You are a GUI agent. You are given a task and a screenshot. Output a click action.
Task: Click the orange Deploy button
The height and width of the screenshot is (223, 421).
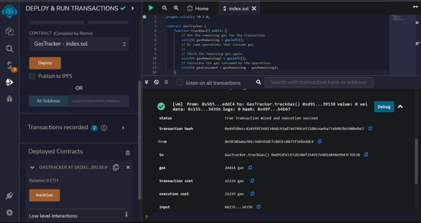point(45,63)
